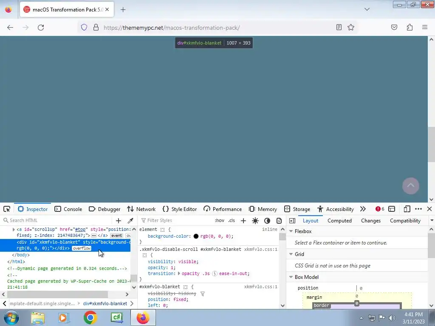Open a new browser tab
This screenshot has height=326, width=435.
coord(123,10)
